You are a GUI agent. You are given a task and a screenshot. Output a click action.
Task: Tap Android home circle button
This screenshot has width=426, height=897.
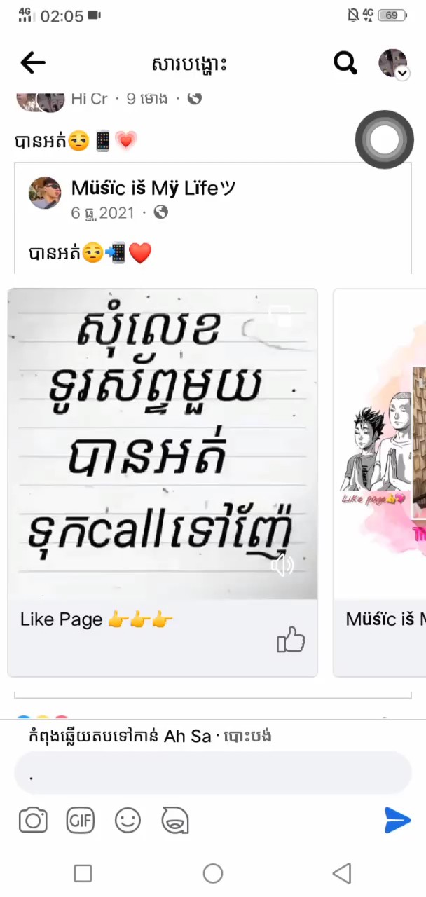pos(213,873)
